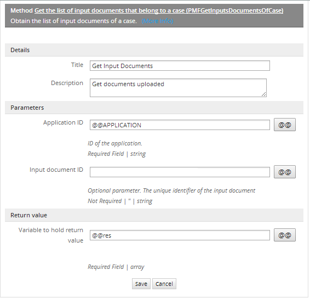Select the Application ID field with @@APPLICATION
This screenshot has width=310, height=298.
point(180,125)
